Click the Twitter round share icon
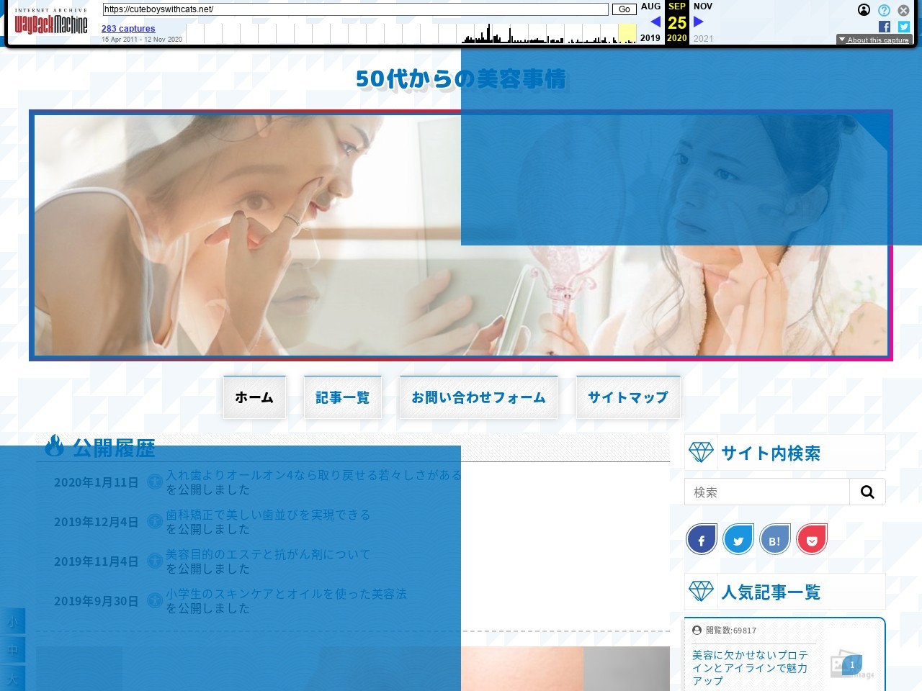Image resolution: width=922 pixels, height=691 pixels. click(x=738, y=540)
